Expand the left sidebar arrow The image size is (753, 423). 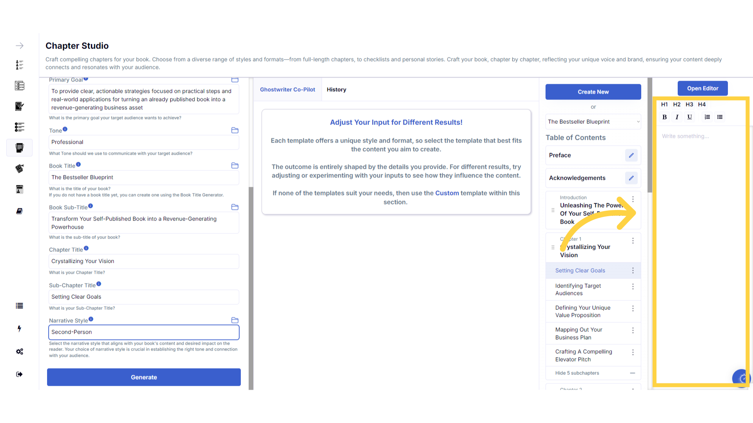20,45
